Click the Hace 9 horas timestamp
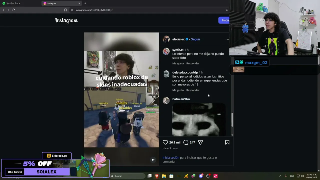This screenshot has width=320, height=180. 170,148
